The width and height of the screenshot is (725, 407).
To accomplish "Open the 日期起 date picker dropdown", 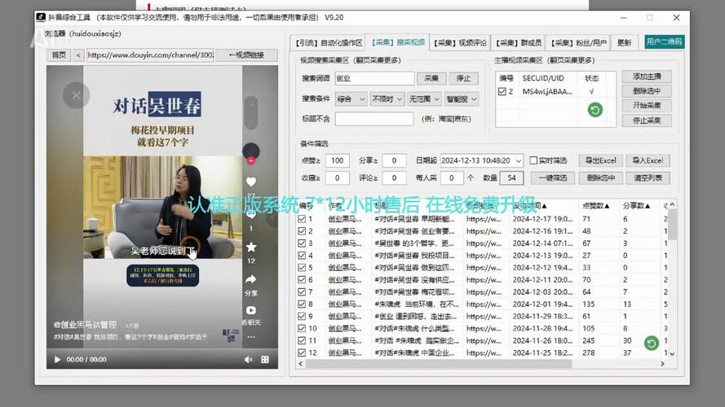I will coord(519,160).
